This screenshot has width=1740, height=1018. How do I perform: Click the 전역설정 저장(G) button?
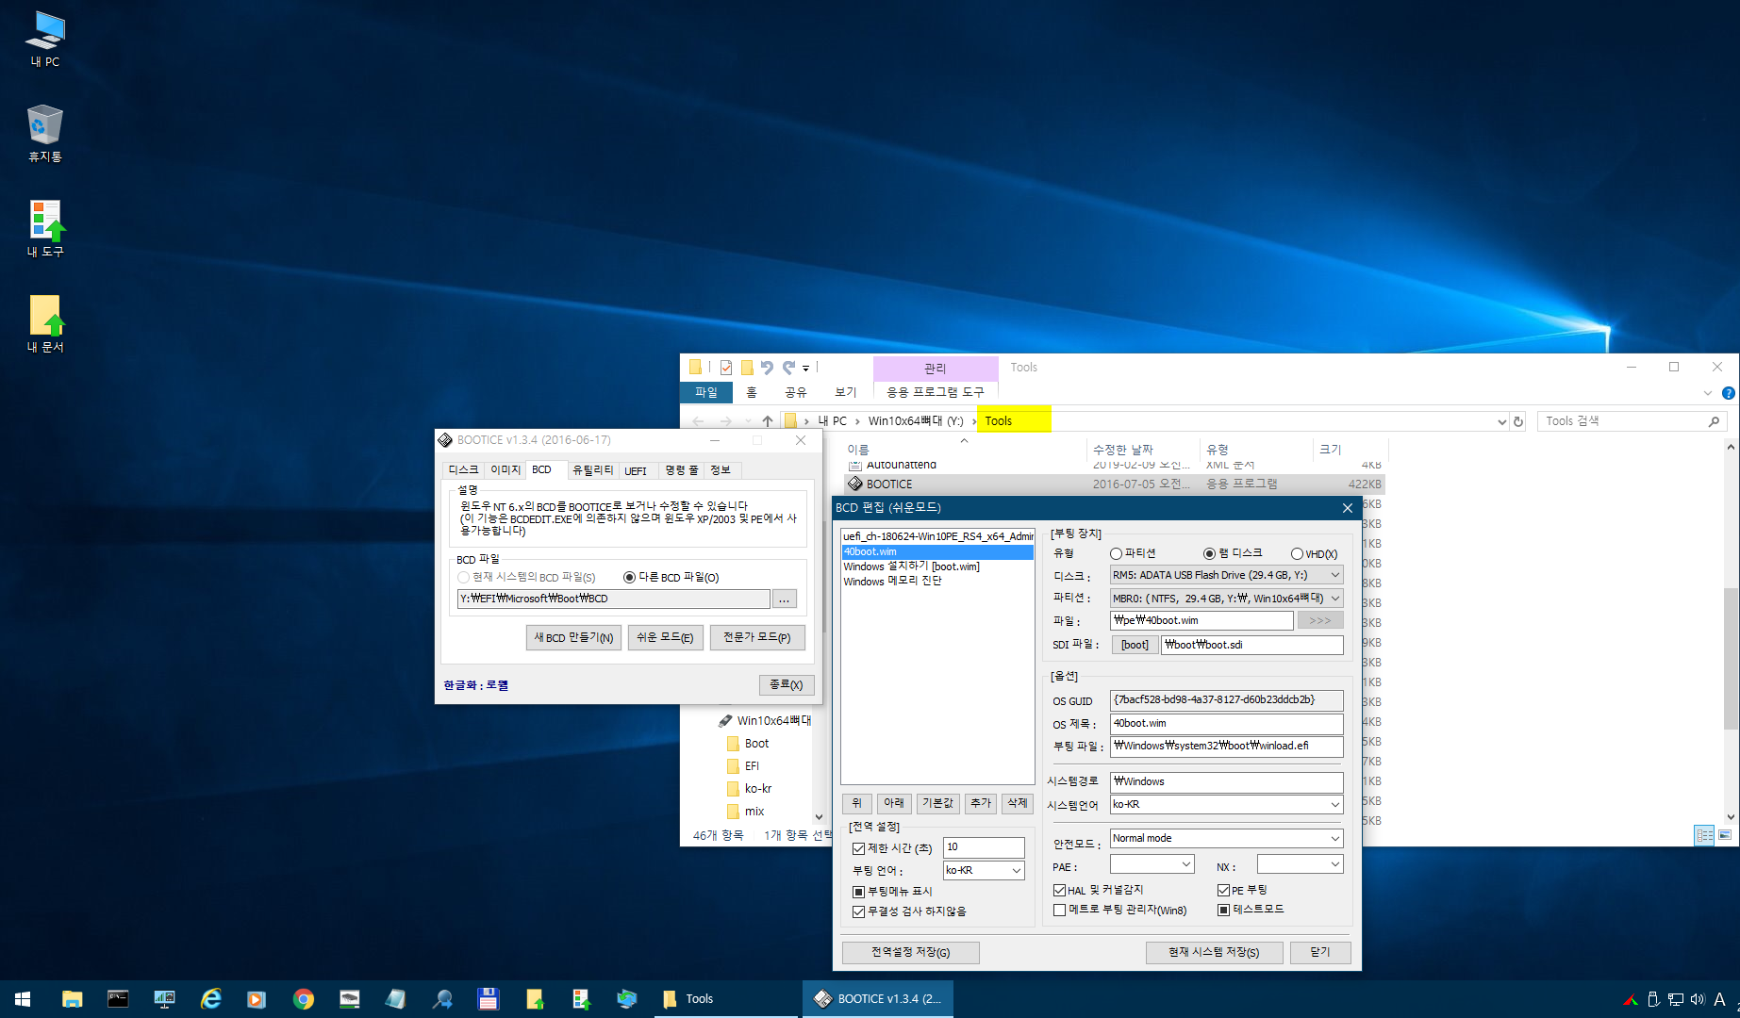(910, 952)
